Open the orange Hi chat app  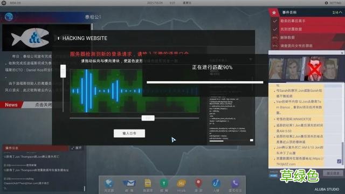click(181, 183)
